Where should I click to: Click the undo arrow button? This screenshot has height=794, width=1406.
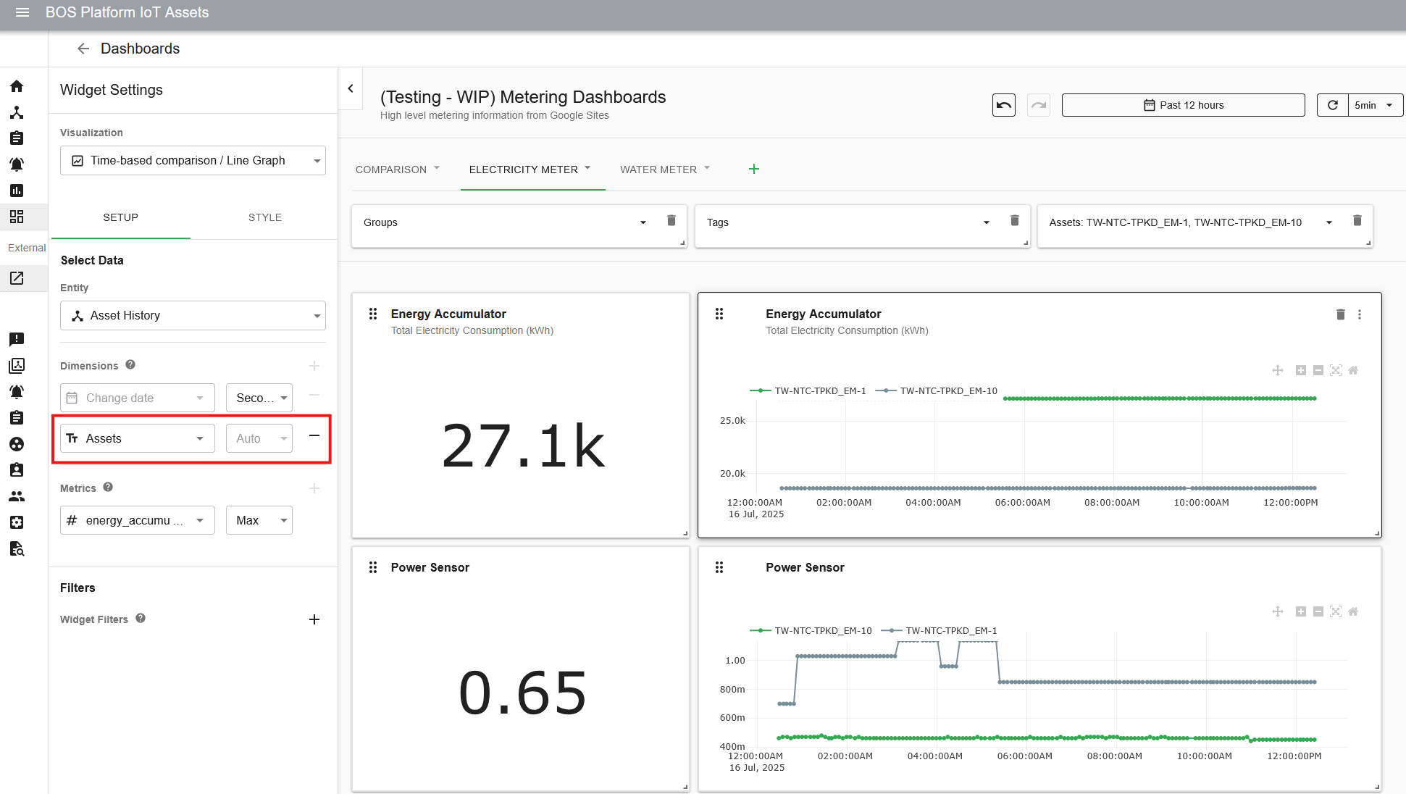tap(1003, 105)
